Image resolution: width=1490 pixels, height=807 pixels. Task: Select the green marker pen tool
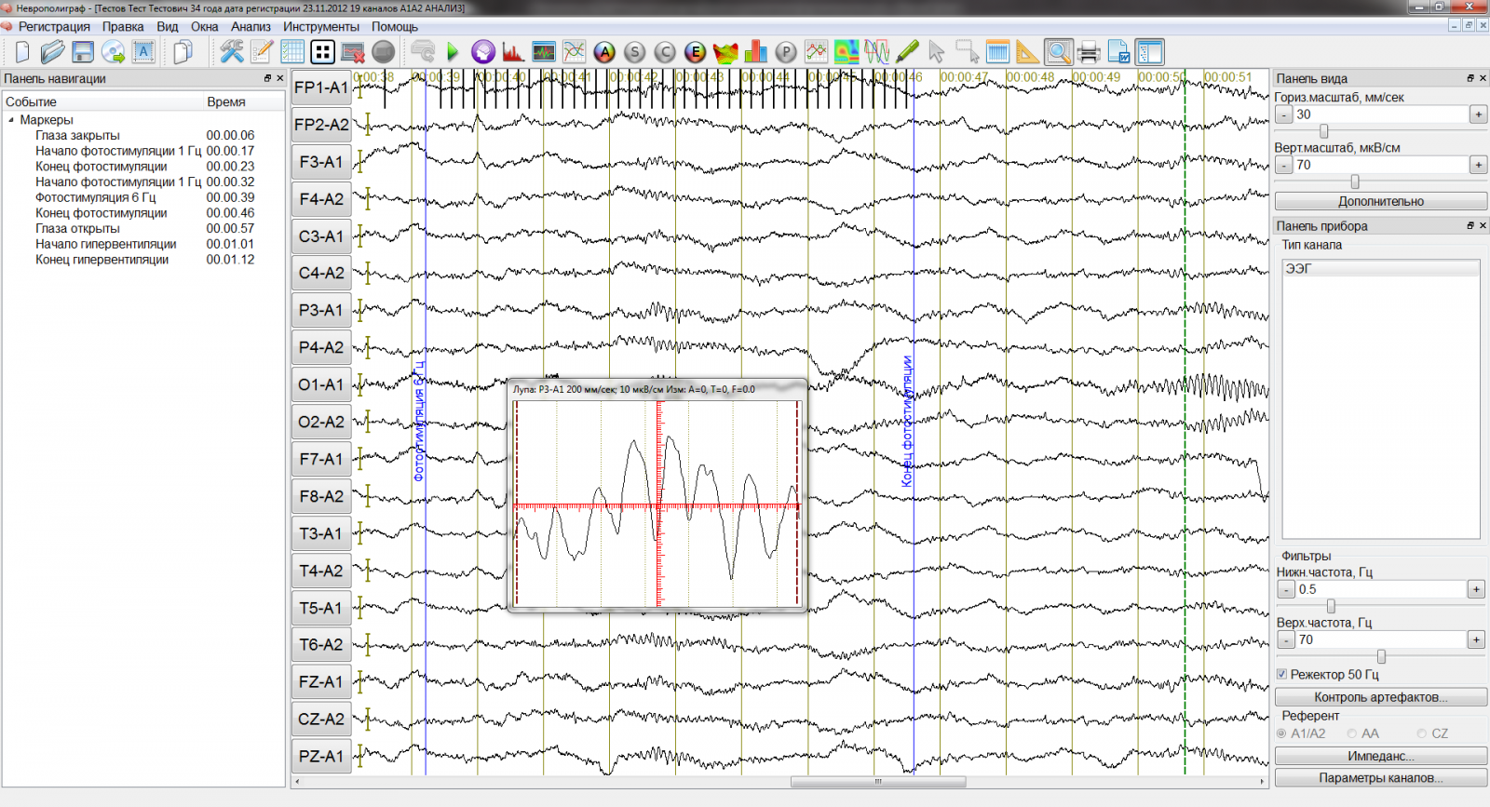click(907, 52)
